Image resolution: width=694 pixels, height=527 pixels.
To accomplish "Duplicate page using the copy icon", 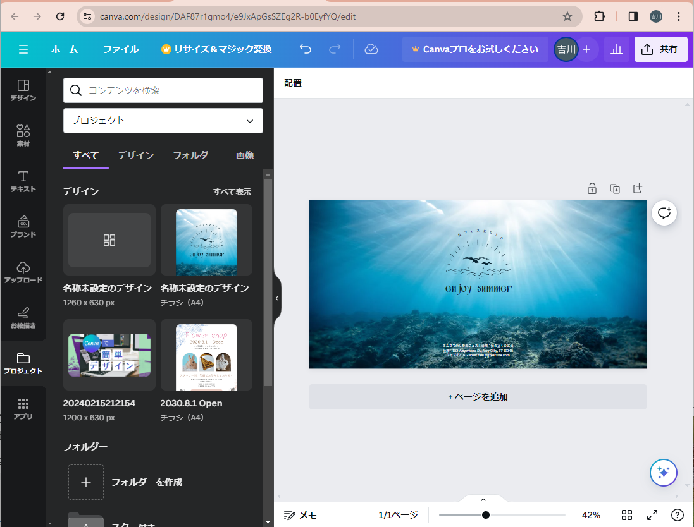I will tap(615, 188).
